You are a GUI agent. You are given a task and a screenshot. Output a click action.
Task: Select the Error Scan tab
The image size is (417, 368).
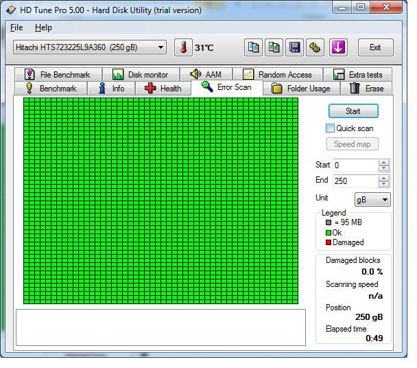coord(227,87)
